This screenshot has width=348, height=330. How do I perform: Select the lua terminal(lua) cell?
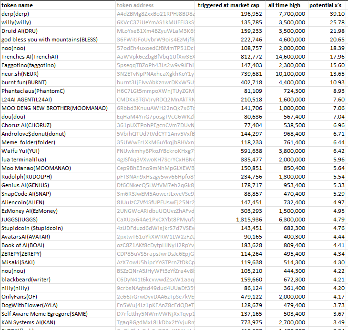pos(58,160)
